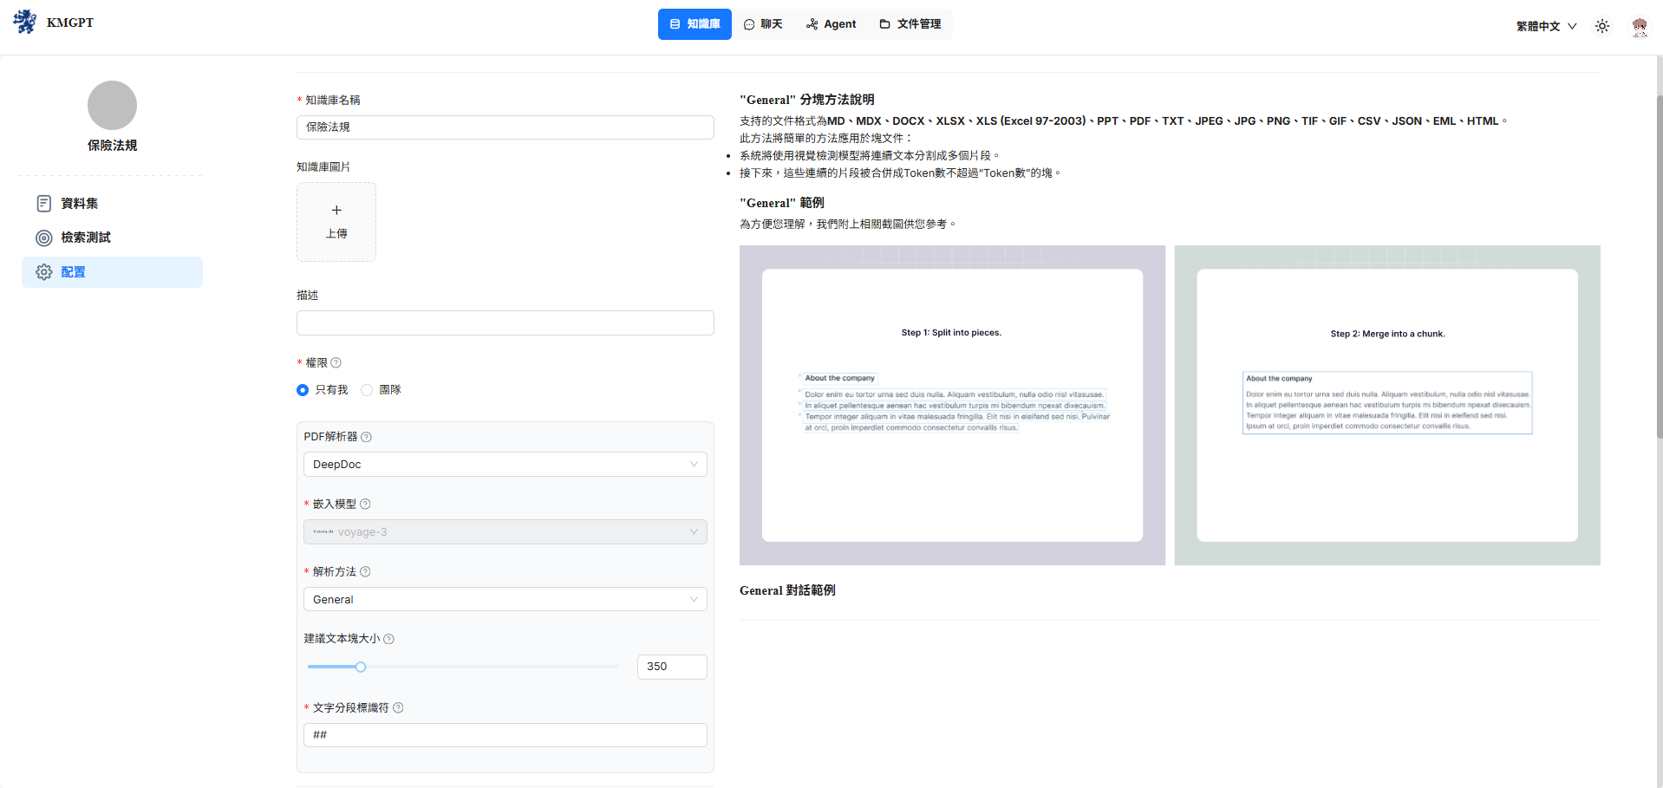
Task: Open the 文件管理 tab
Action: 910,24
